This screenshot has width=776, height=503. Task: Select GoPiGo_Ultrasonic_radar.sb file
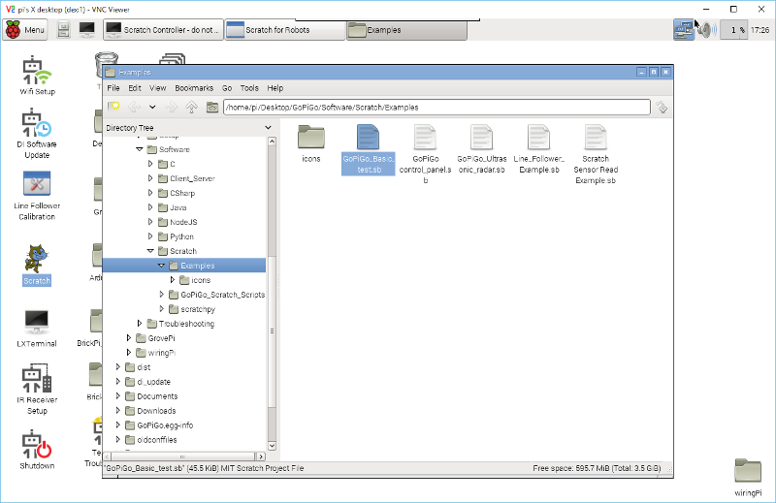482,149
